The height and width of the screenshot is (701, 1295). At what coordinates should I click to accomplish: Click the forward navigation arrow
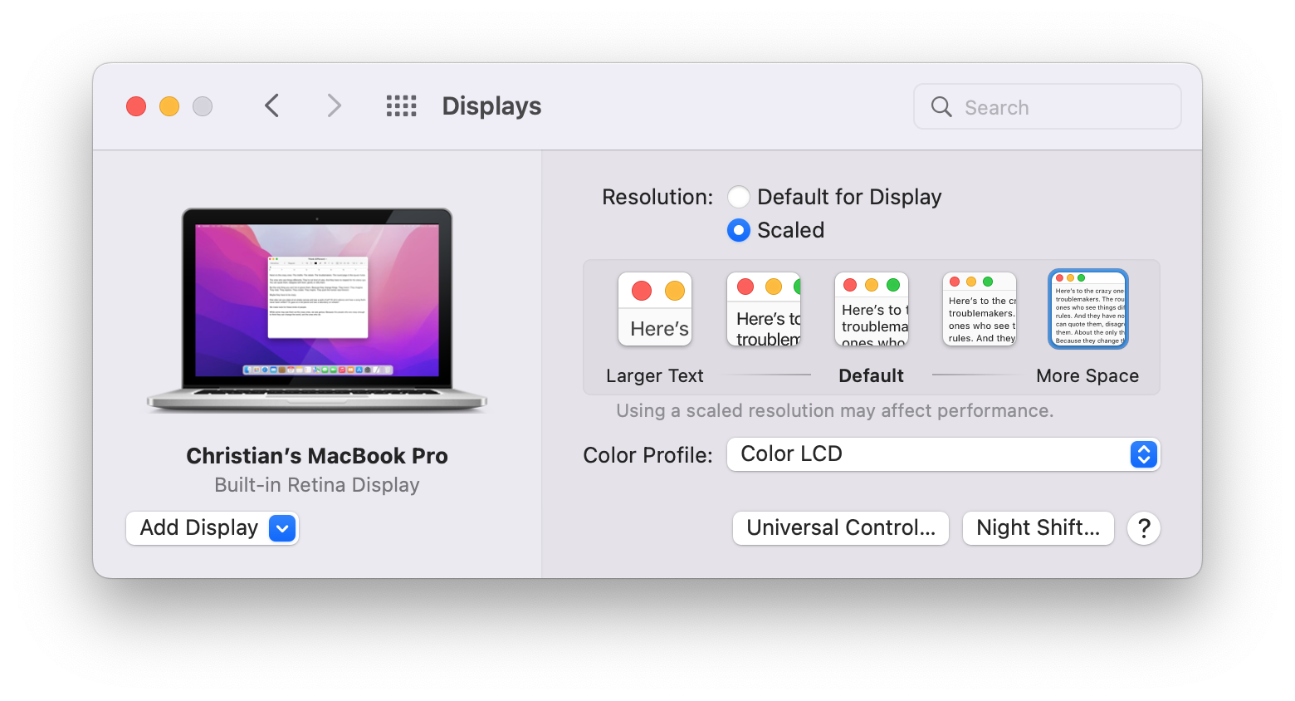334,105
